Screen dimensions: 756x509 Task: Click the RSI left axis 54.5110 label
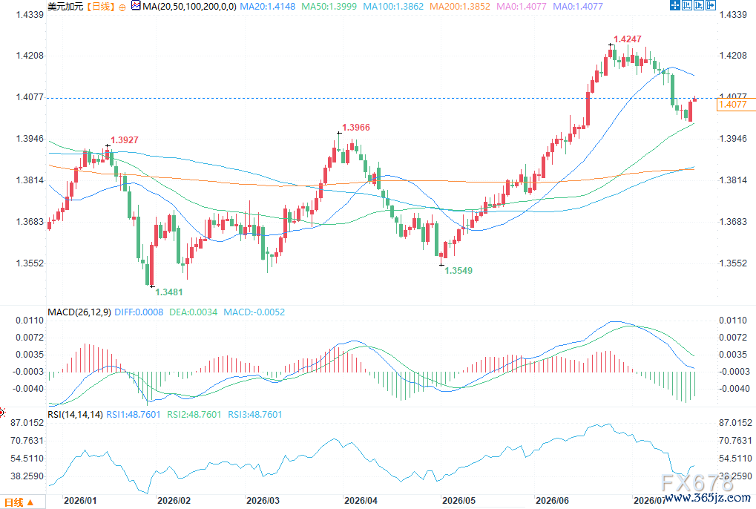tap(27, 459)
